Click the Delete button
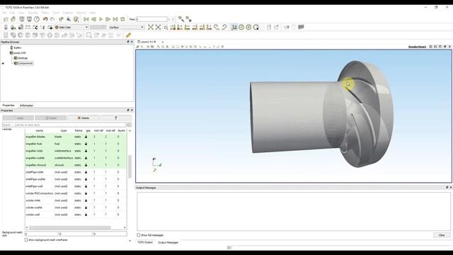The height and width of the screenshot is (255, 453). pyautogui.click(x=84, y=118)
